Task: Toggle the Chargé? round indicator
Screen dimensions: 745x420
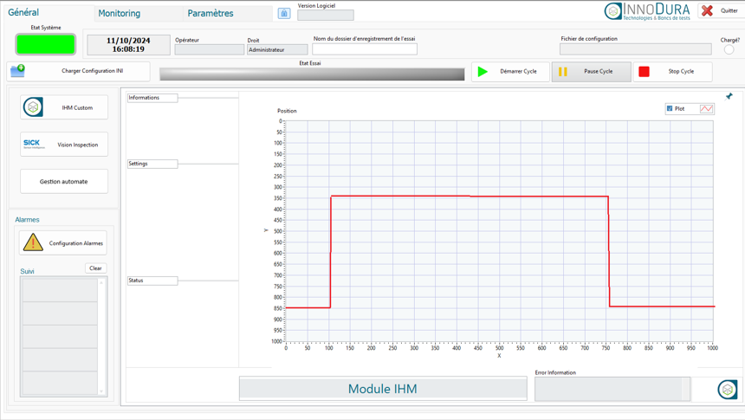Action: 729,49
